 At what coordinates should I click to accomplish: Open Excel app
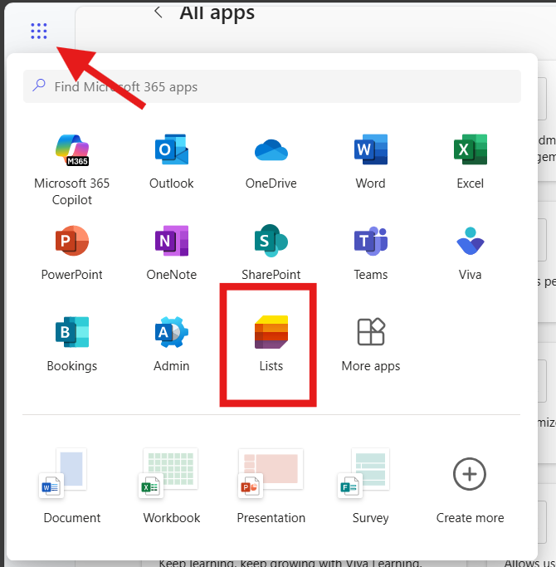470,162
